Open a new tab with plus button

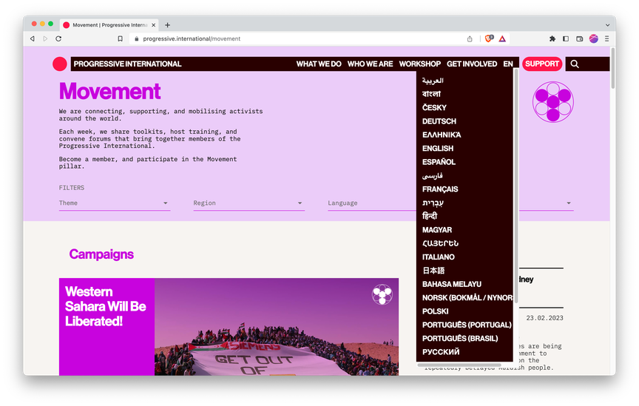pyautogui.click(x=167, y=25)
